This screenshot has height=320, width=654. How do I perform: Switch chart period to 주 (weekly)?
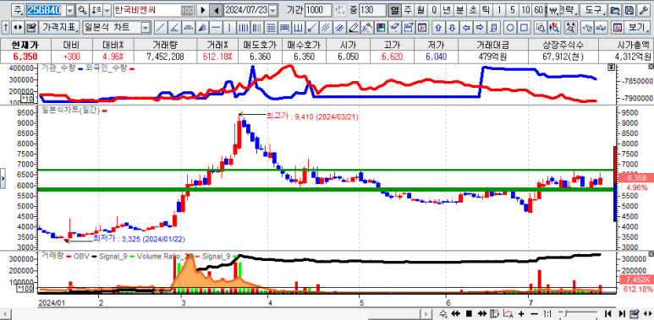407,10
